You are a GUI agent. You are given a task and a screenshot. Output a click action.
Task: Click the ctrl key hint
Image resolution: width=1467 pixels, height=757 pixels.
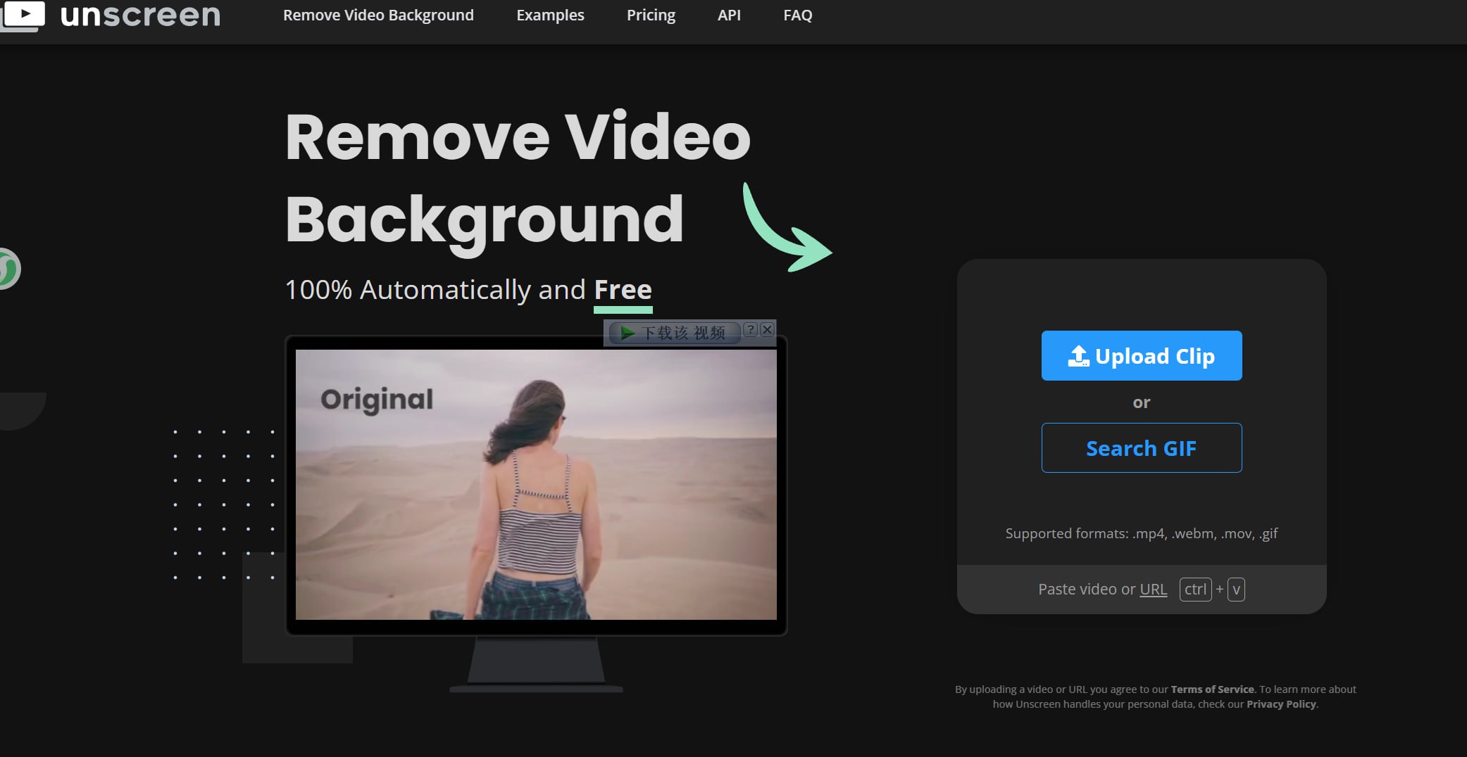click(1195, 590)
